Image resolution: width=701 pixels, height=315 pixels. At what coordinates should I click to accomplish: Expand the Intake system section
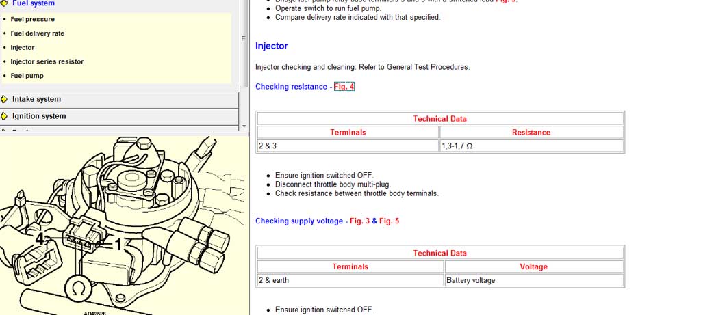pos(36,99)
